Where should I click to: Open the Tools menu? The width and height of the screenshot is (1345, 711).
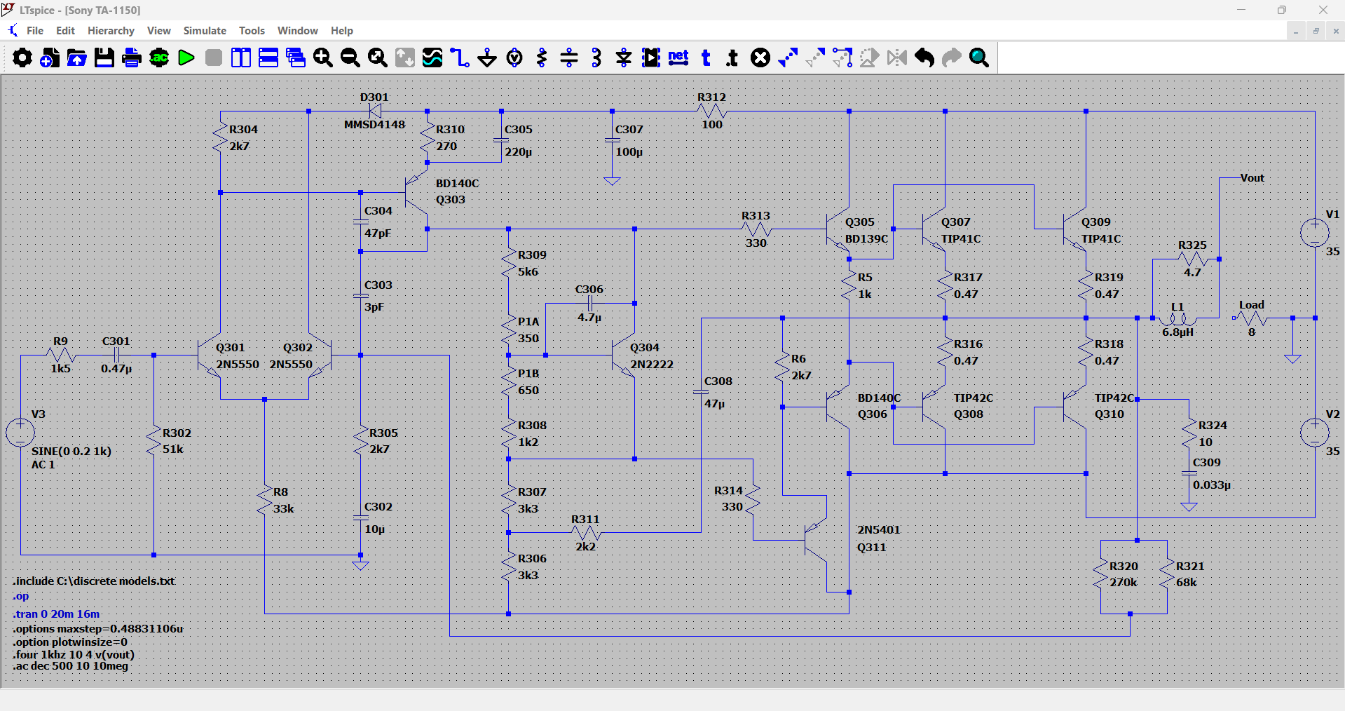252,31
